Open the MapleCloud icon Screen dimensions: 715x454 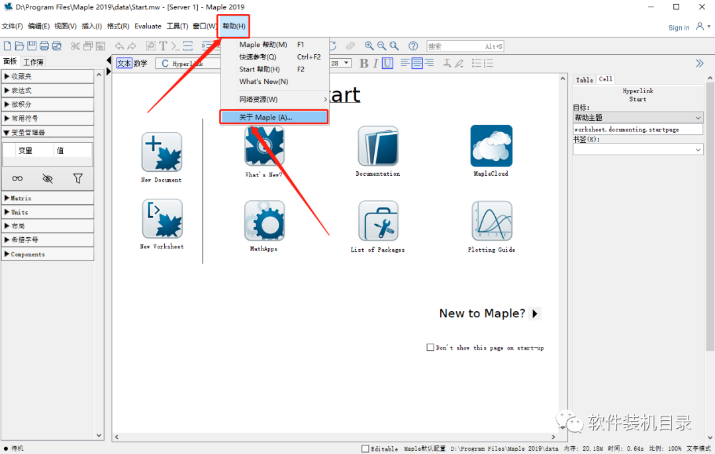[x=491, y=146]
